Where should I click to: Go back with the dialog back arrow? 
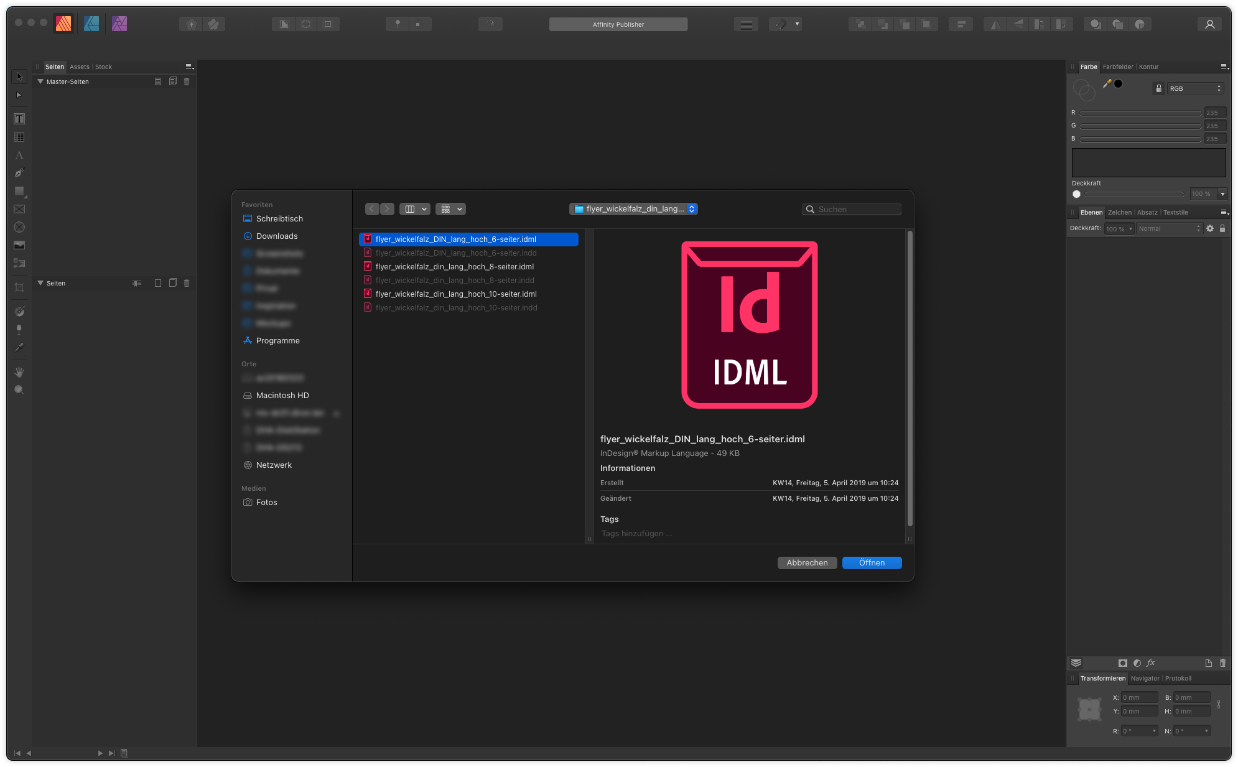(x=372, y=209)
